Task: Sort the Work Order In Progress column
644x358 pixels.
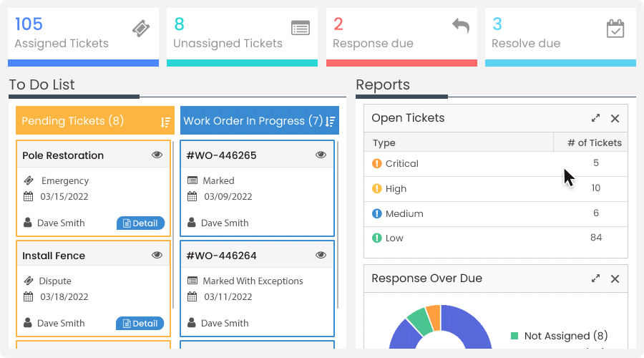Action: [x=331, y=122]
